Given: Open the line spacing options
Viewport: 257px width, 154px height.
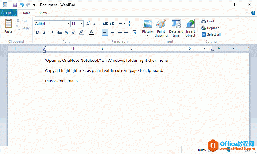Looking at the screenshot, I should 132,24.
